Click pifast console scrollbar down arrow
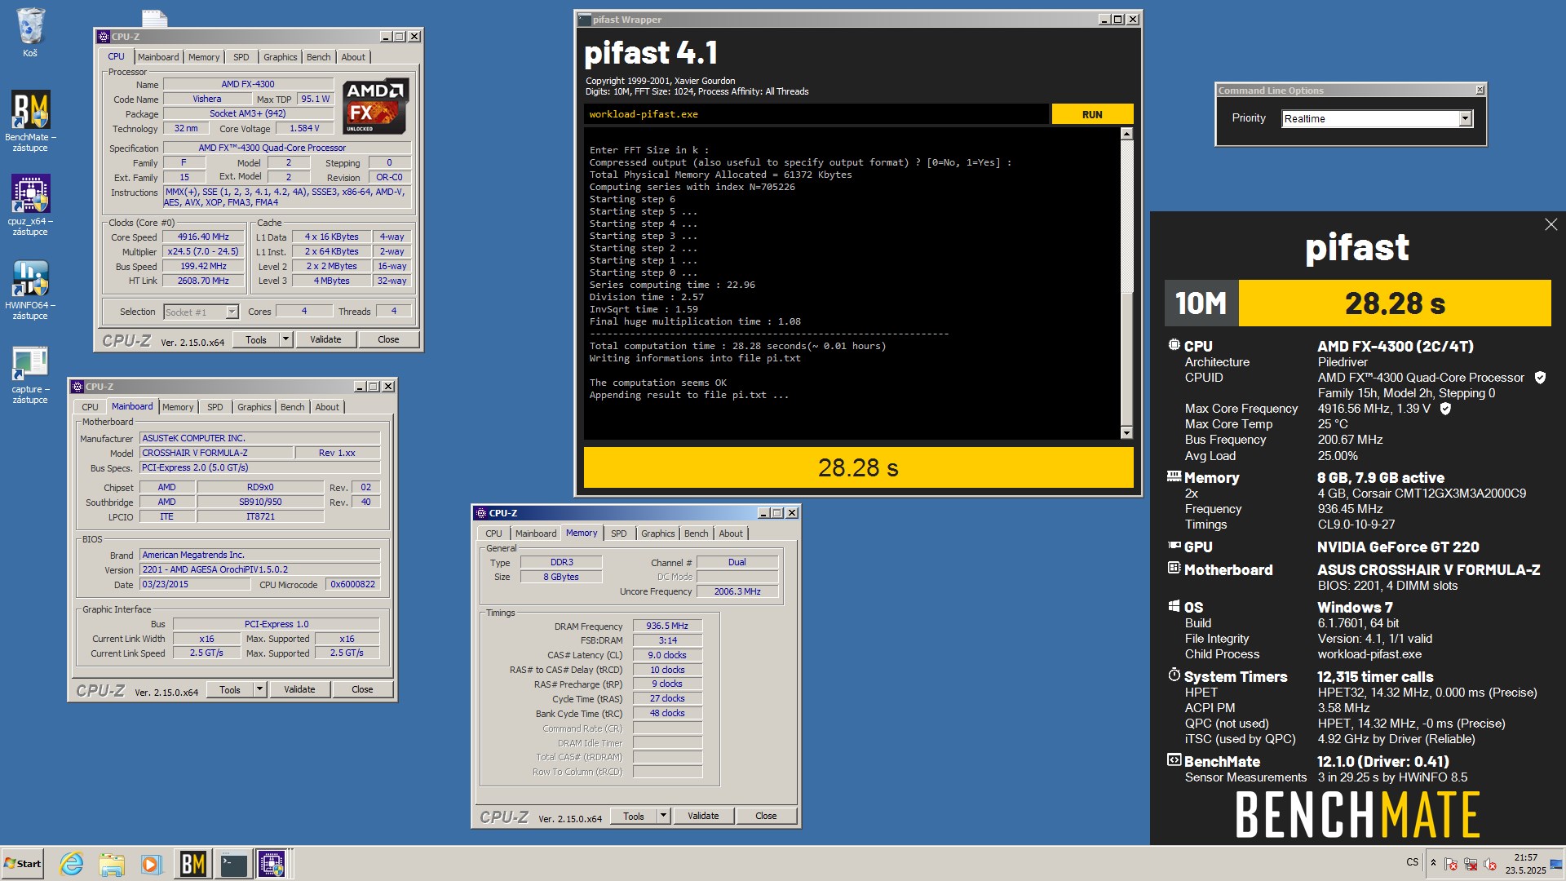The width and height of the screenshot is (1566, 881). click(x=1126, y=433)
